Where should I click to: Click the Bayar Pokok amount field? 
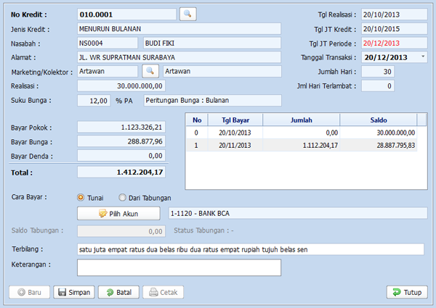pyautogui.click(x=121, y=128)
